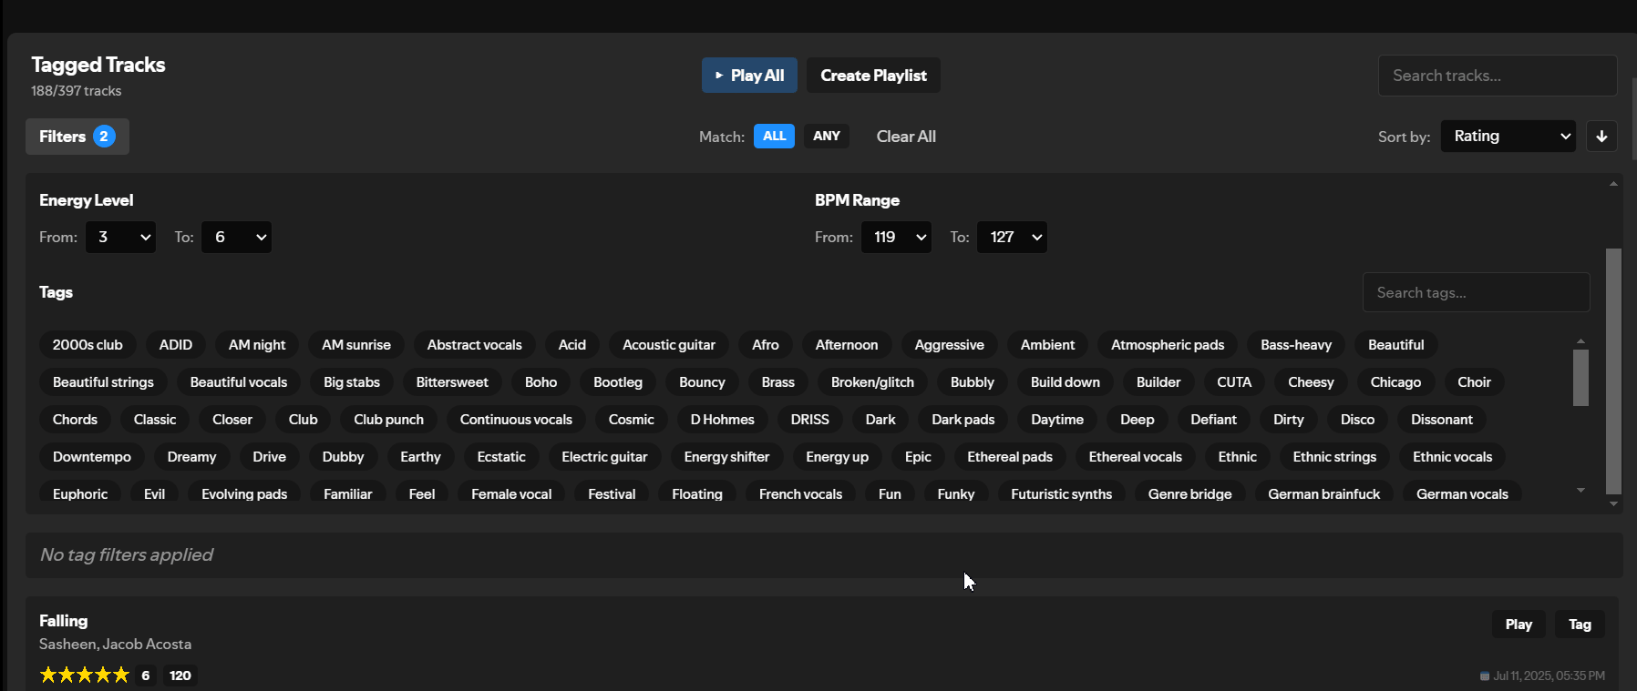Select the CUTA tag

[1234, 382]
